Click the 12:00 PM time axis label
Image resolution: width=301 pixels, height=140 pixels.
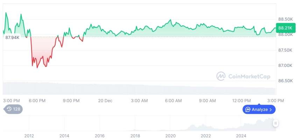242,101
